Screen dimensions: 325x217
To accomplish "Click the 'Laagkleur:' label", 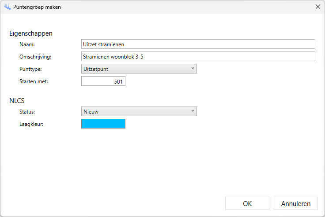I will (31, 124).
